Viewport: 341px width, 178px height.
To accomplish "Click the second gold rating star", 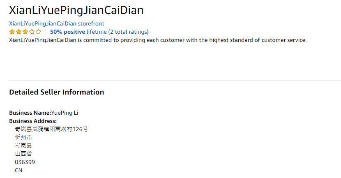I will click(x=18, y=32).
